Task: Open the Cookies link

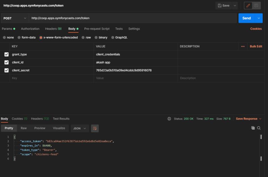Action: click(x=256, y=29)
